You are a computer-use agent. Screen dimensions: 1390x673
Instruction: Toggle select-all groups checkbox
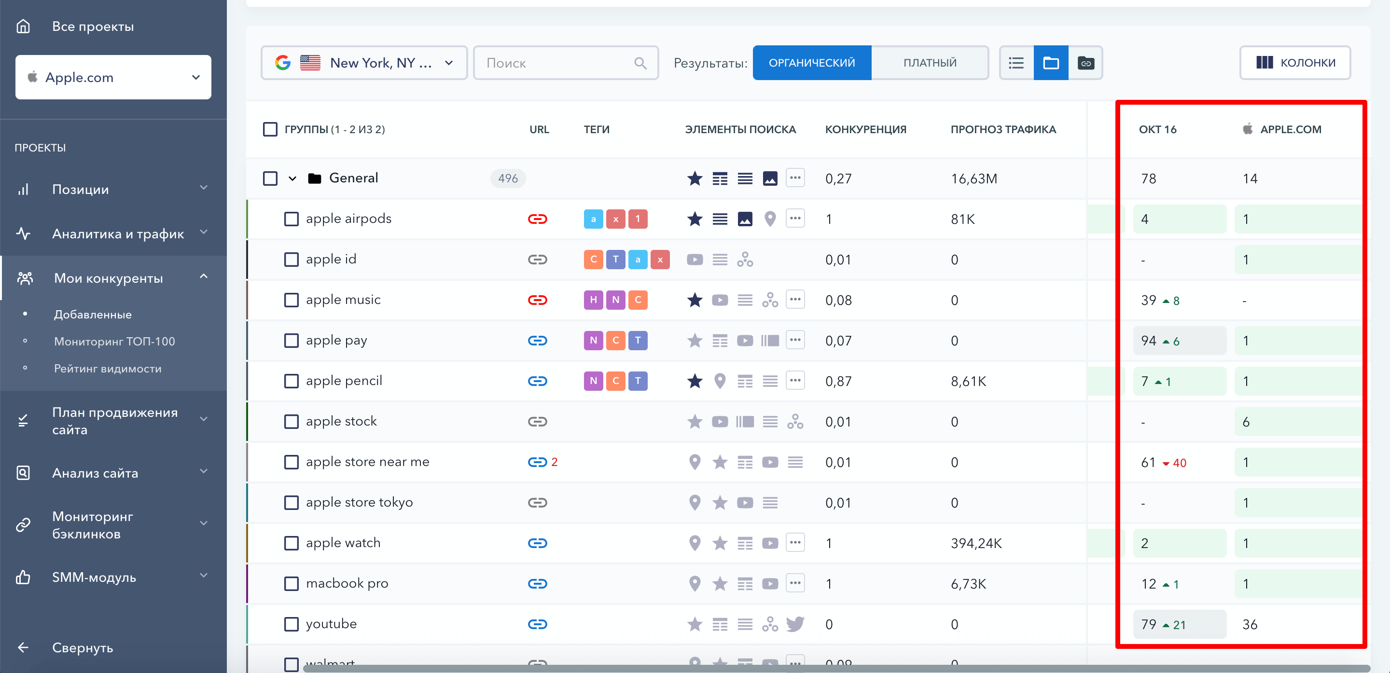pos(270,129)
